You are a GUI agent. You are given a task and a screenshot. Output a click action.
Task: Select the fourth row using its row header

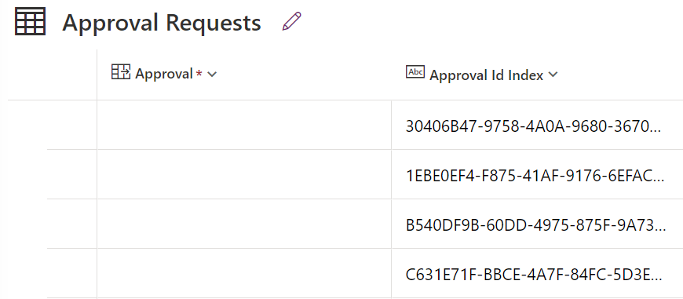pos(72,274)
